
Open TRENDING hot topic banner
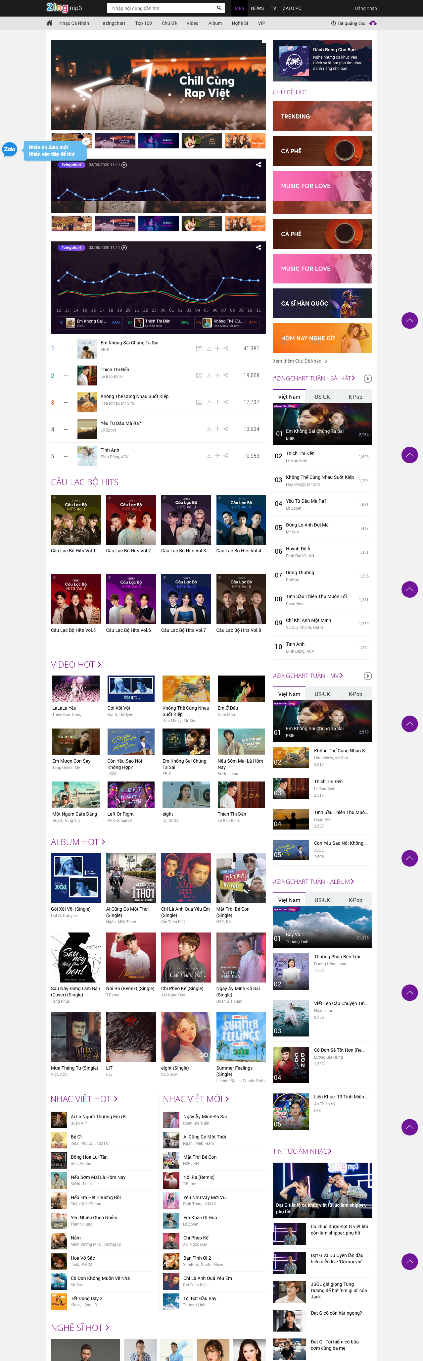322,116
